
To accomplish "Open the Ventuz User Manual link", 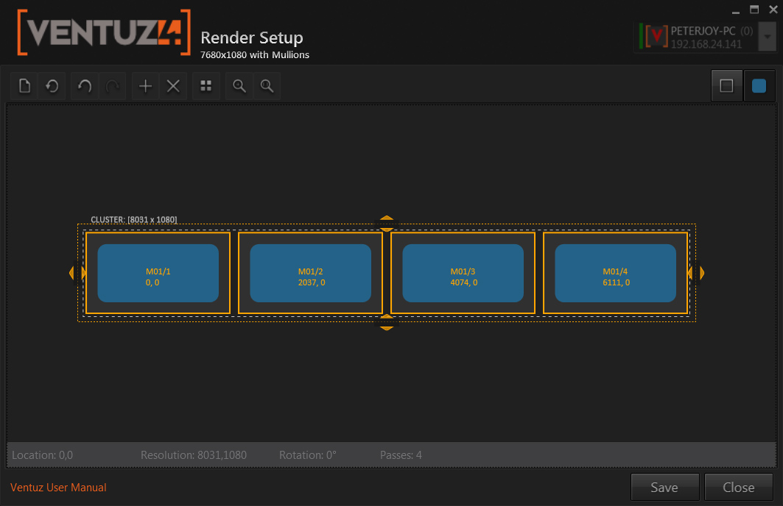I will tap(58, 488).
